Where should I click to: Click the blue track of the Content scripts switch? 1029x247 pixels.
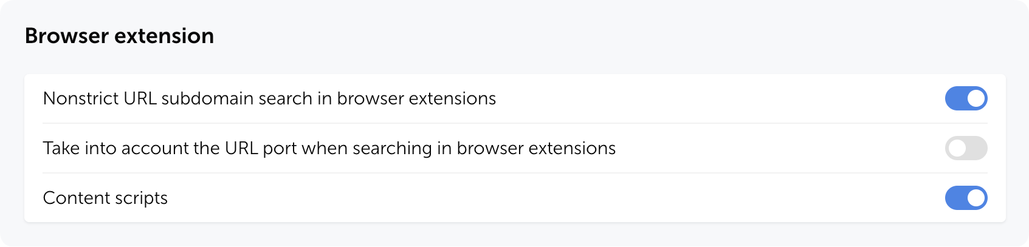point(955,198)
